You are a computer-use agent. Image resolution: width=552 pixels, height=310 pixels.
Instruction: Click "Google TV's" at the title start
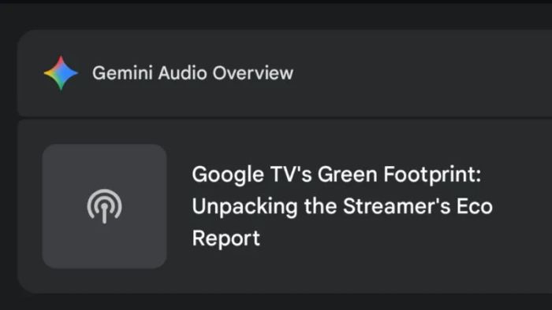[x=252, y=175]
